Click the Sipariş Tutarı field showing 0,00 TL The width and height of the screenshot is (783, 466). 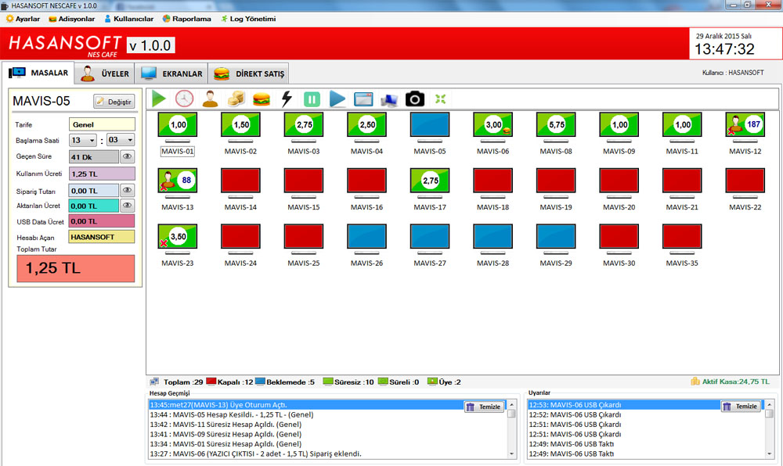click(94, 190)
